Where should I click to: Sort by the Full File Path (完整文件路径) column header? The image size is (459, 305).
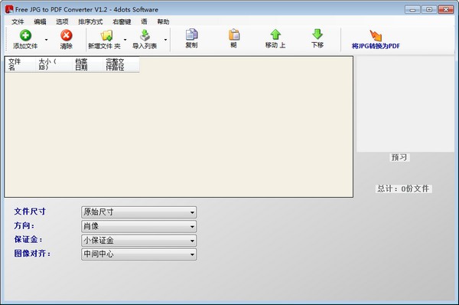click(x=121, y=64)
